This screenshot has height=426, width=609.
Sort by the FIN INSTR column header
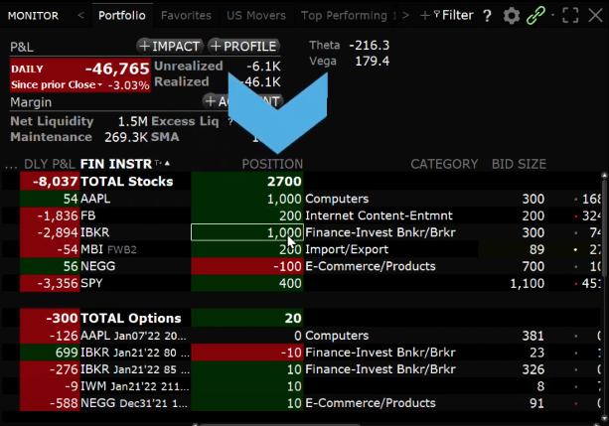(116, 164)
